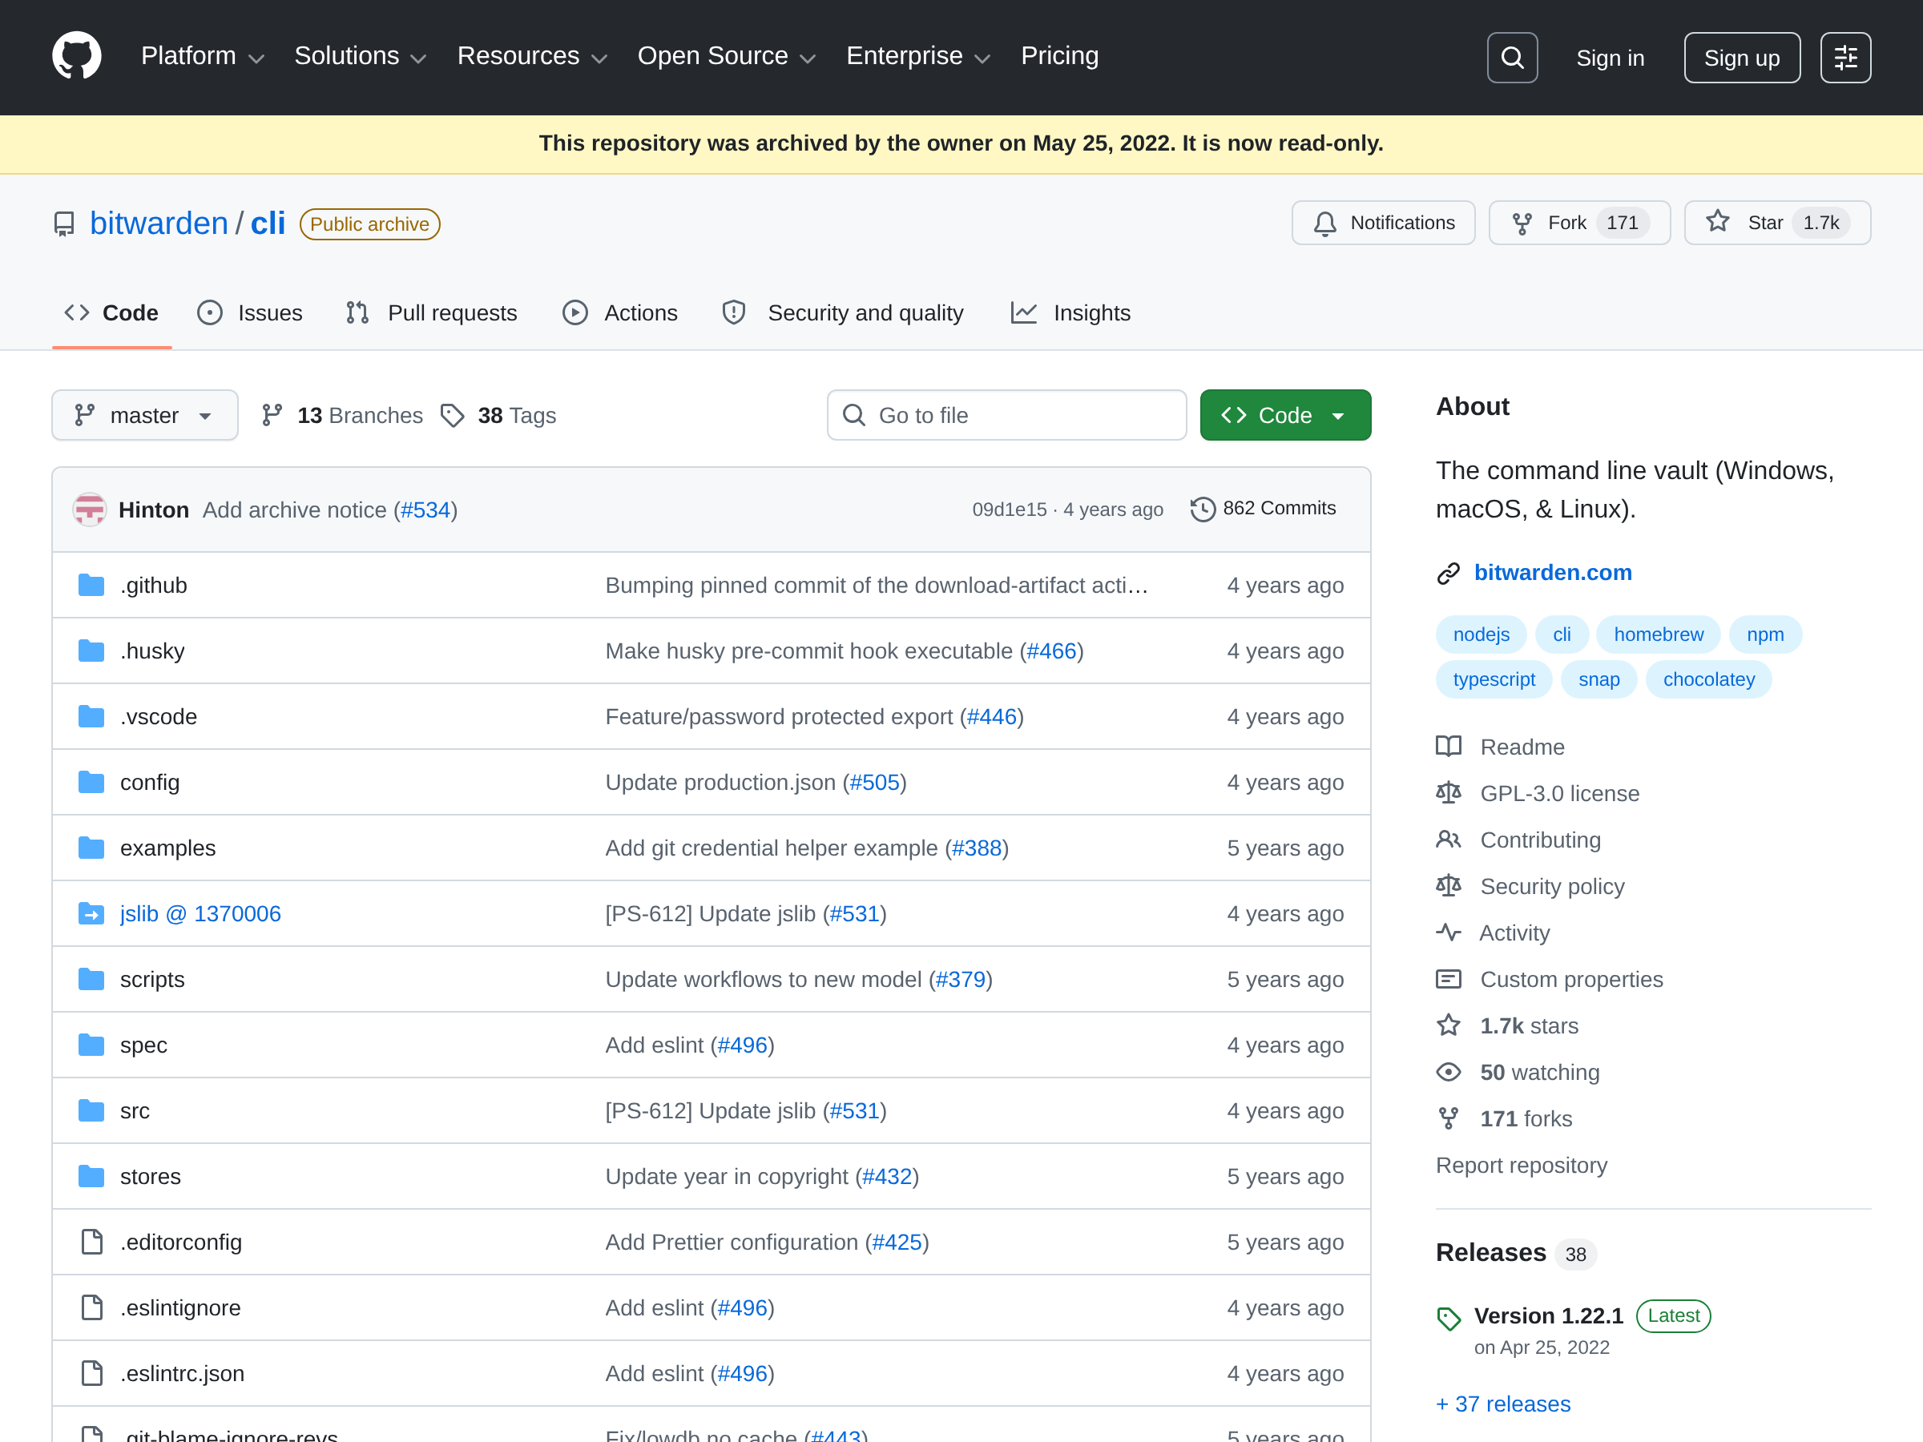This screenshot has width=1923, height=1442.
Task: Open the search magnifier icon button
Action: pyautogui.click(x=1512, y=58)
